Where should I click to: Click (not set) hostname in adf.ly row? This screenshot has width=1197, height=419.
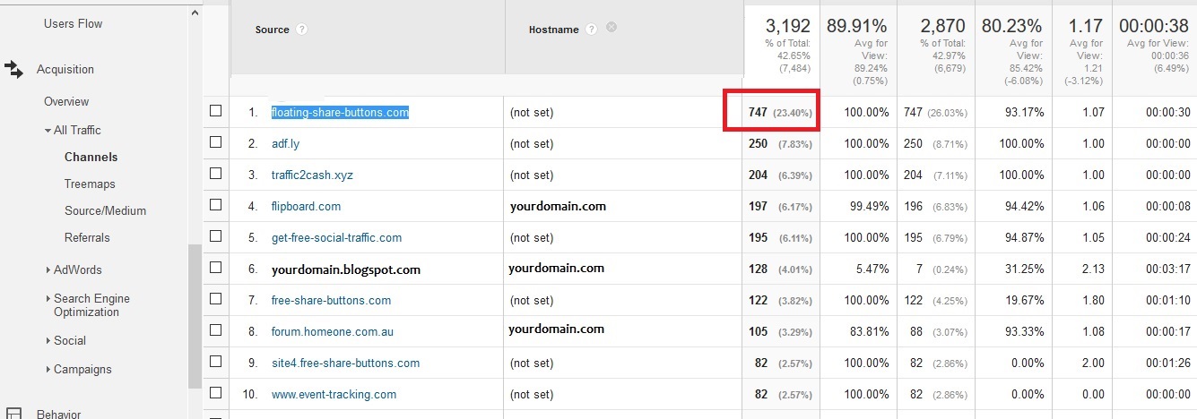531,143
